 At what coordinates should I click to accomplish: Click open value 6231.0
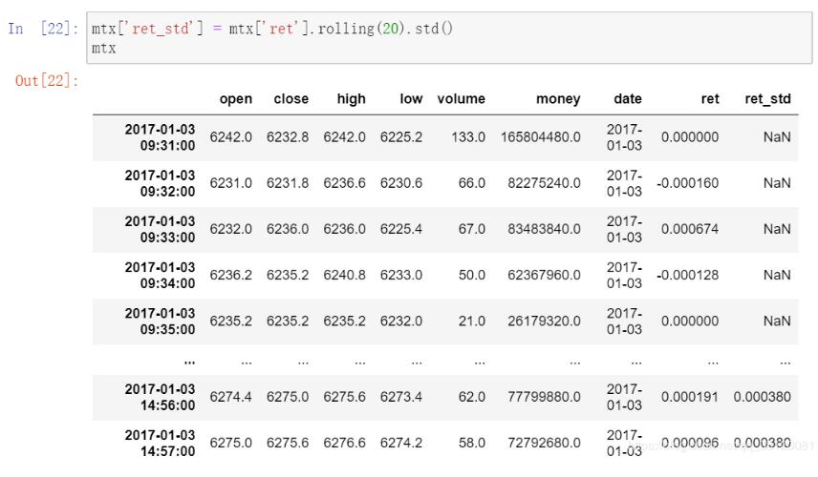tap(230, 183)
